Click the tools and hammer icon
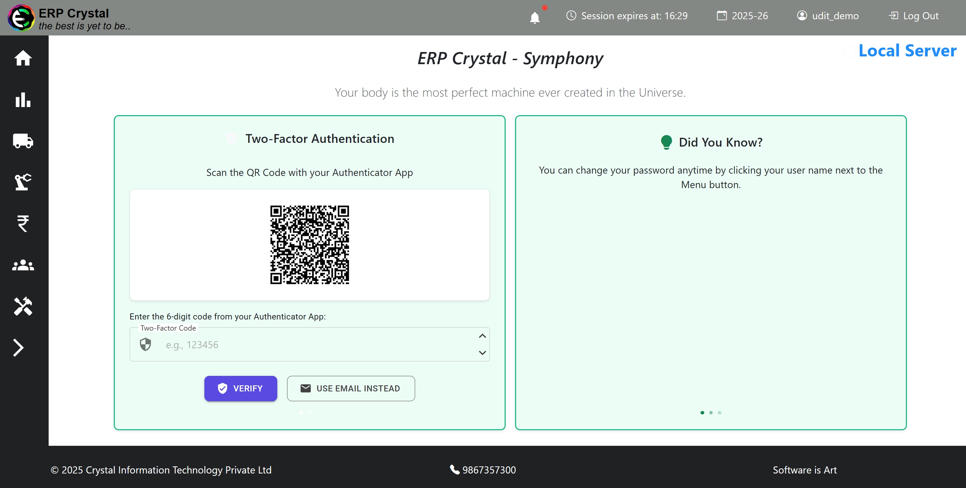Viewport: 966px width, 488px height. pos(23,306)
